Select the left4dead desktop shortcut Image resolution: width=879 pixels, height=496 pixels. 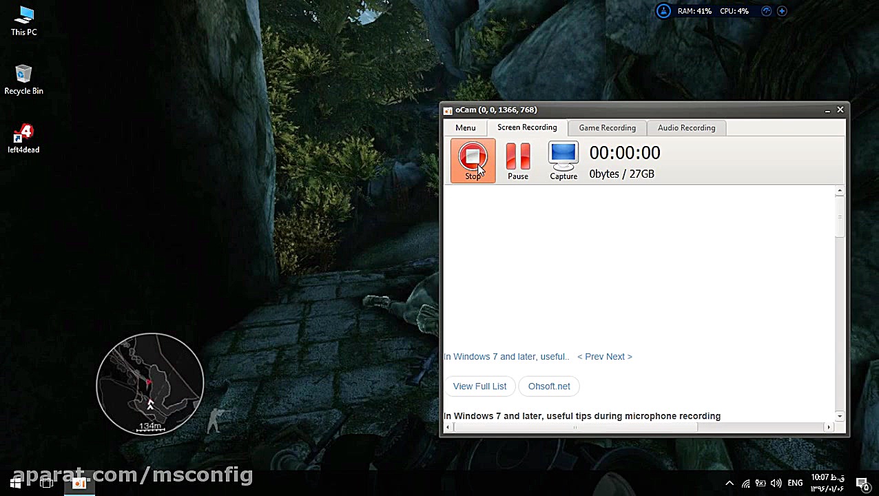(23, 138)
